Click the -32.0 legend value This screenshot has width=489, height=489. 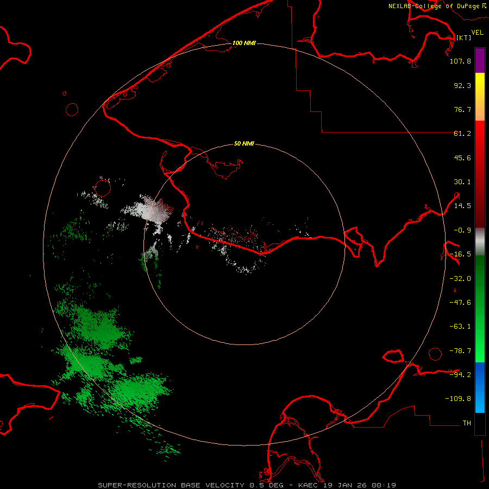coord(460,279)
